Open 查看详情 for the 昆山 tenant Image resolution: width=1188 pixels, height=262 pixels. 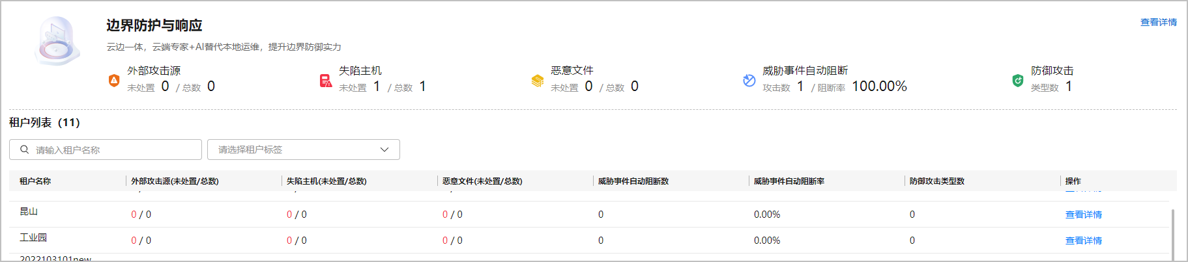tap(1084, 215)
